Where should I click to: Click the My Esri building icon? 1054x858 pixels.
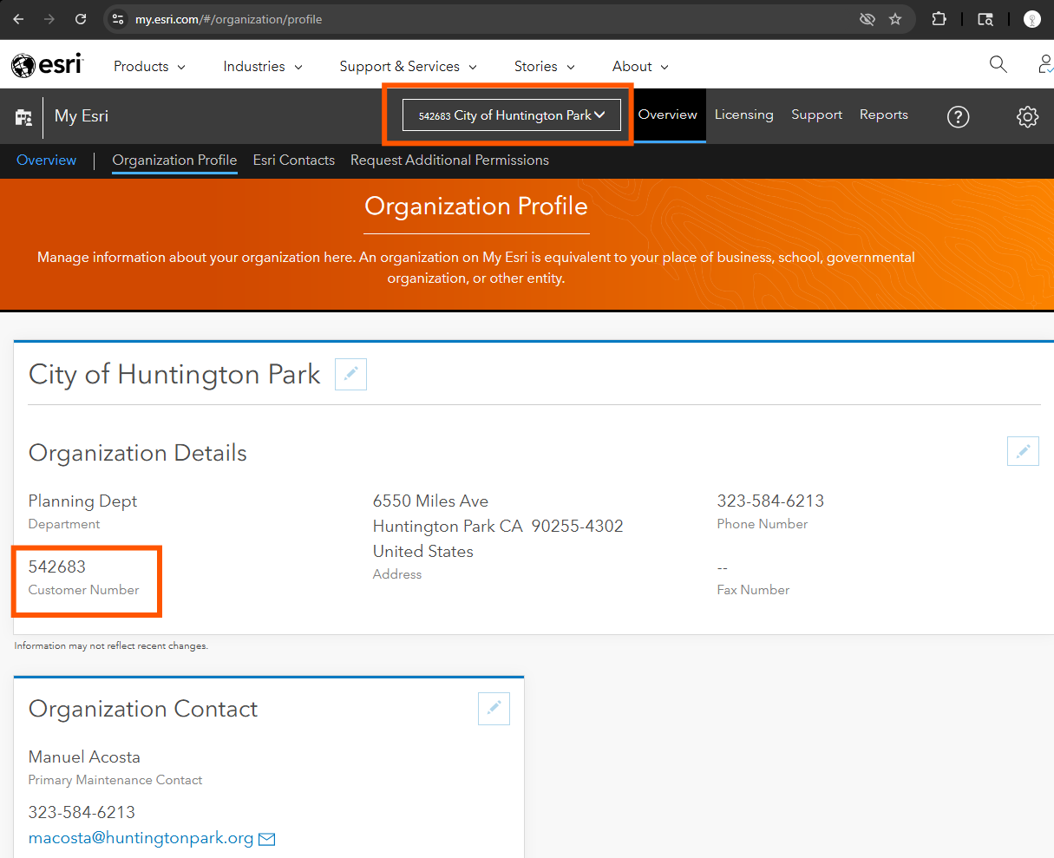[23, 117]
